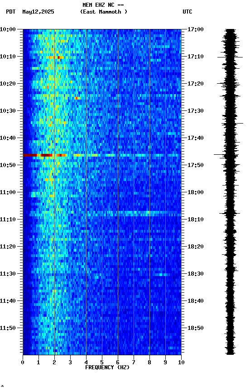This screenshot has width=250, height=391.
Task: Click the 17:00 UTC time label
Action: (196, 29)
